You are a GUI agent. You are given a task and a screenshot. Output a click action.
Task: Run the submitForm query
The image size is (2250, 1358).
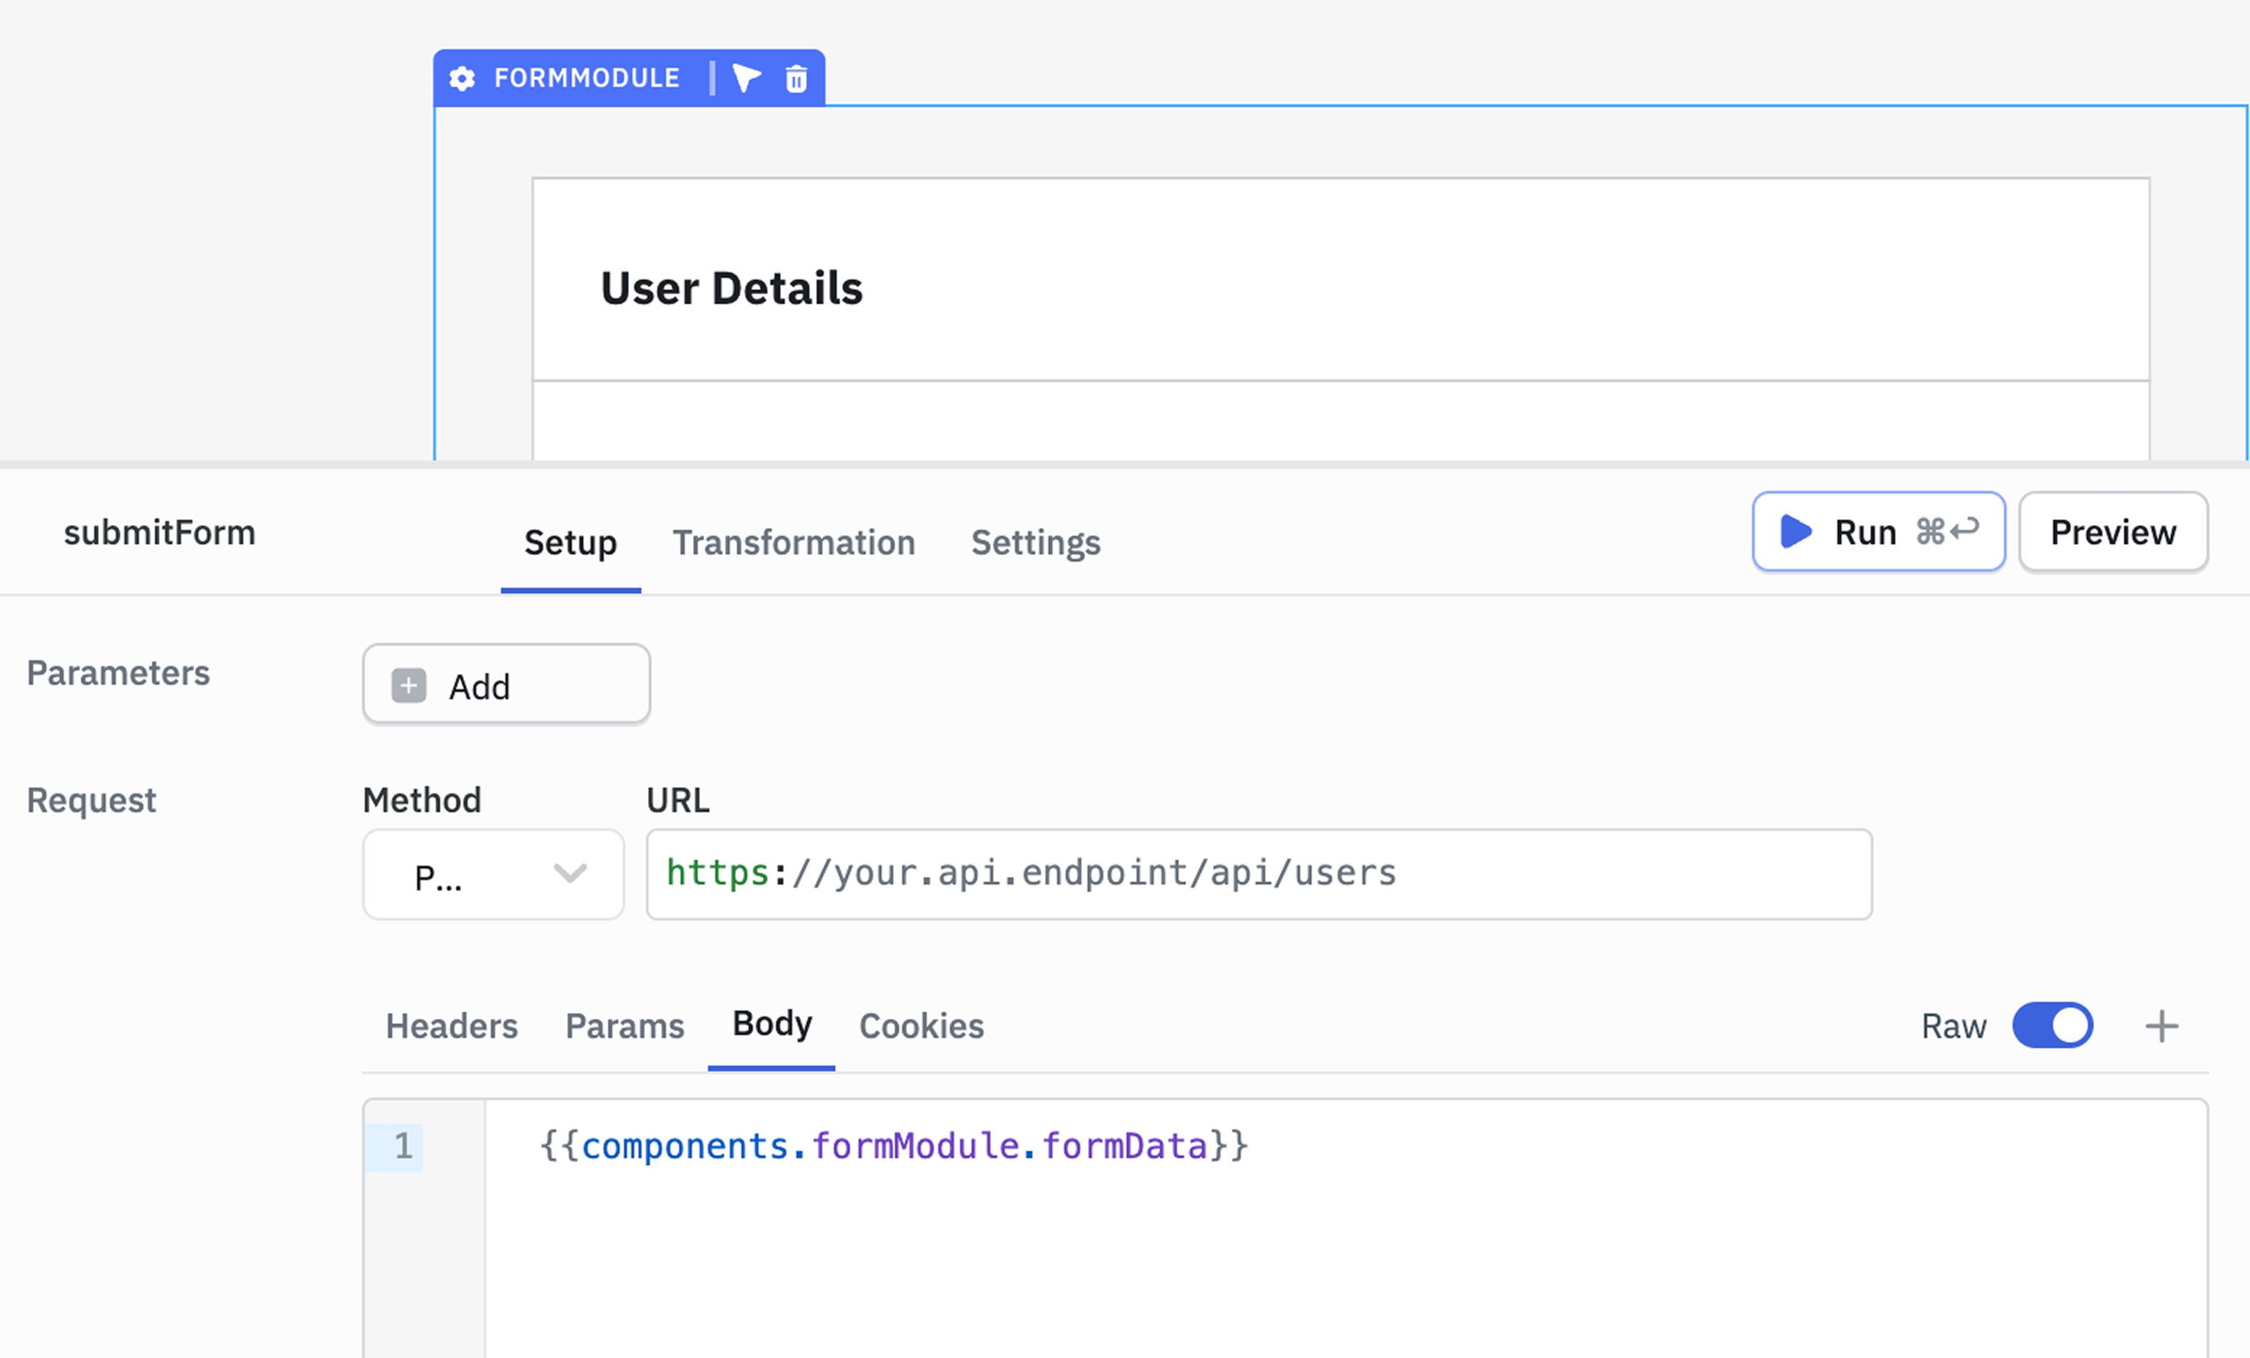(x=1879, y=531)
